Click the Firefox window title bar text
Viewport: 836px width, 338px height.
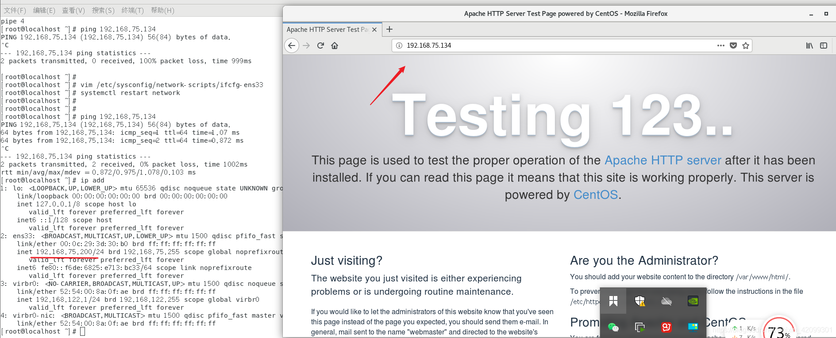click(x=566, y=14)
